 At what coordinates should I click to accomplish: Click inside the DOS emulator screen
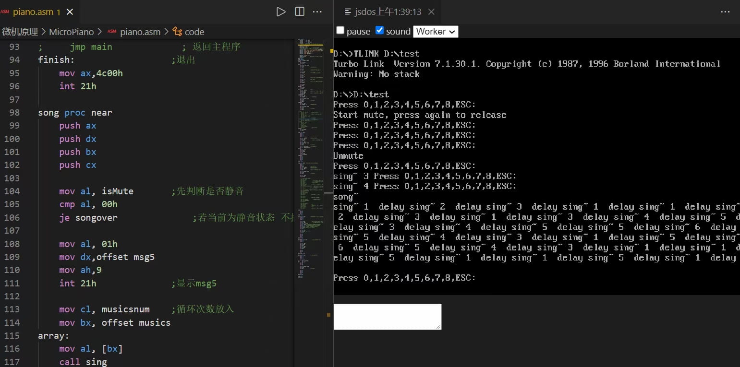pos(536,166)
